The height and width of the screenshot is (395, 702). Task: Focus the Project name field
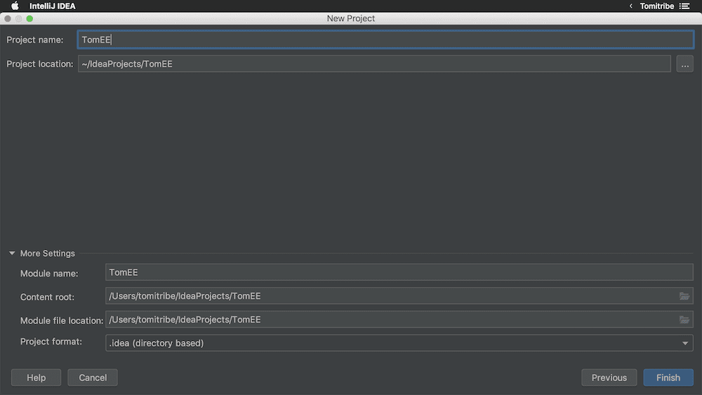click(385, 40)
